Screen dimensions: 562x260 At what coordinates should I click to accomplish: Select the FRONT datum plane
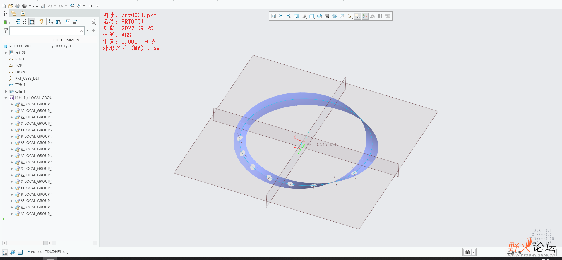[21, 72]
